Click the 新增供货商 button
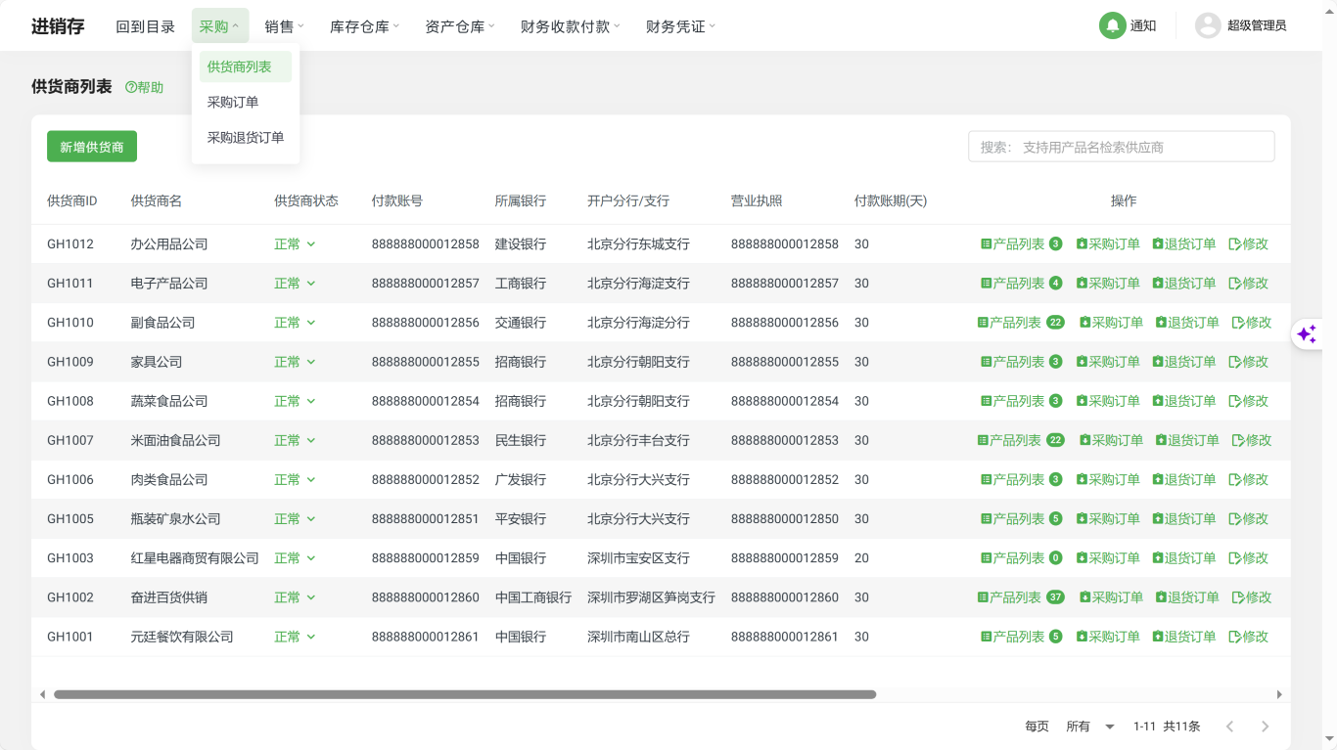The image size is (1337, 750). point(92,147)
